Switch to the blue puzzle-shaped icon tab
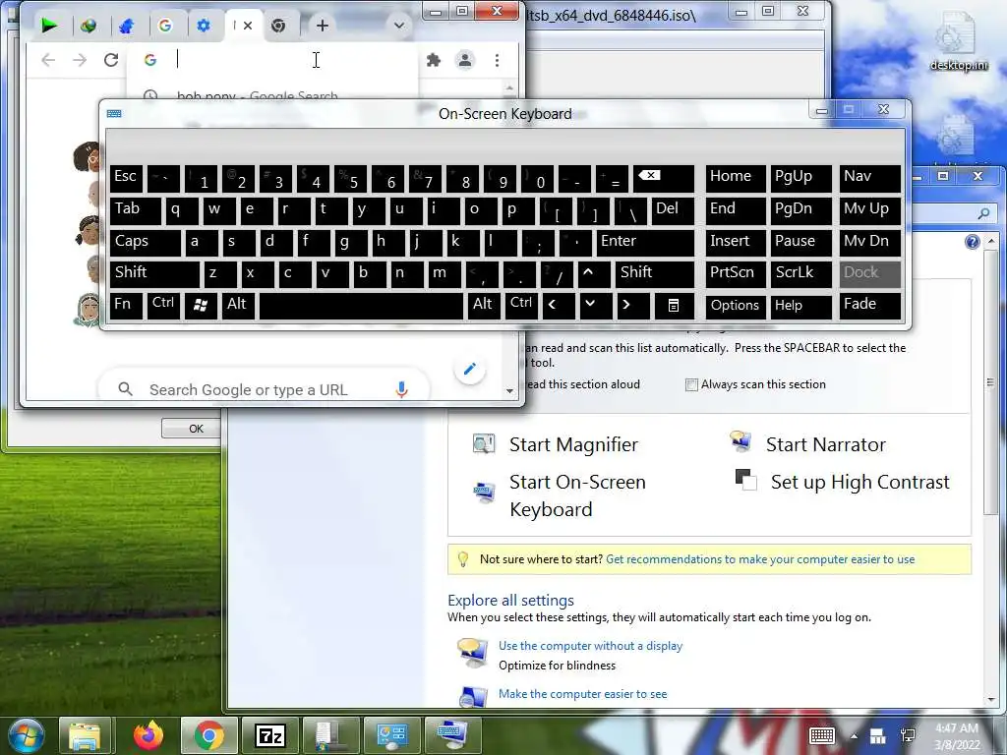Viewport: 1007px width, 755px height. [127, 26]
